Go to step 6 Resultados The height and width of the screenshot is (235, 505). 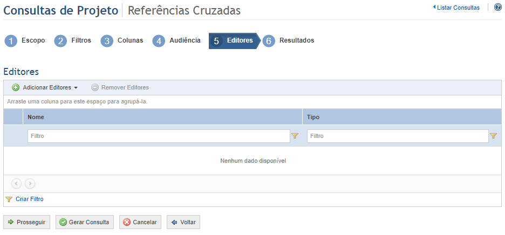tap(289, 41)
